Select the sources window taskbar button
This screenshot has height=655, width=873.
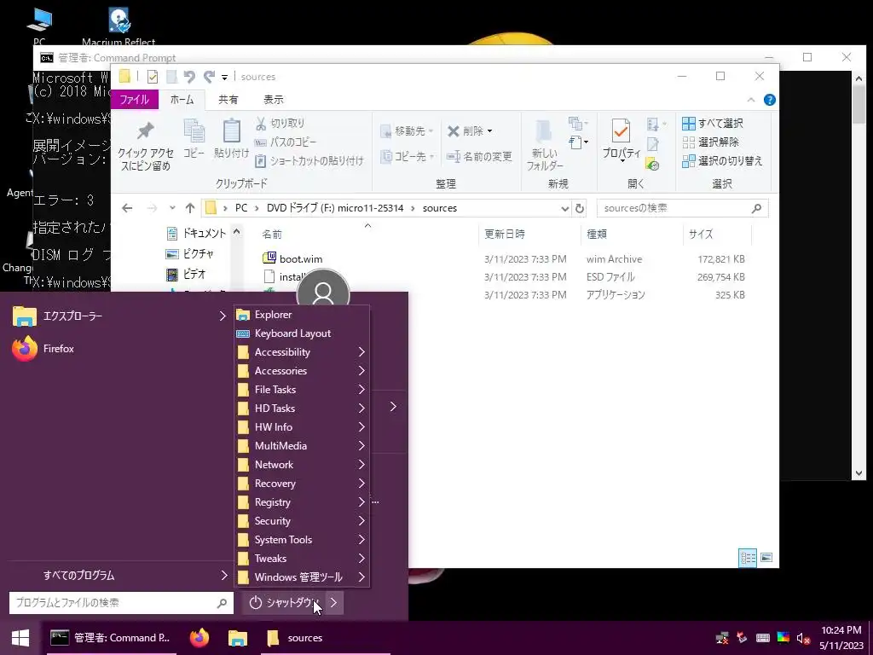click(x=325, y=638)
